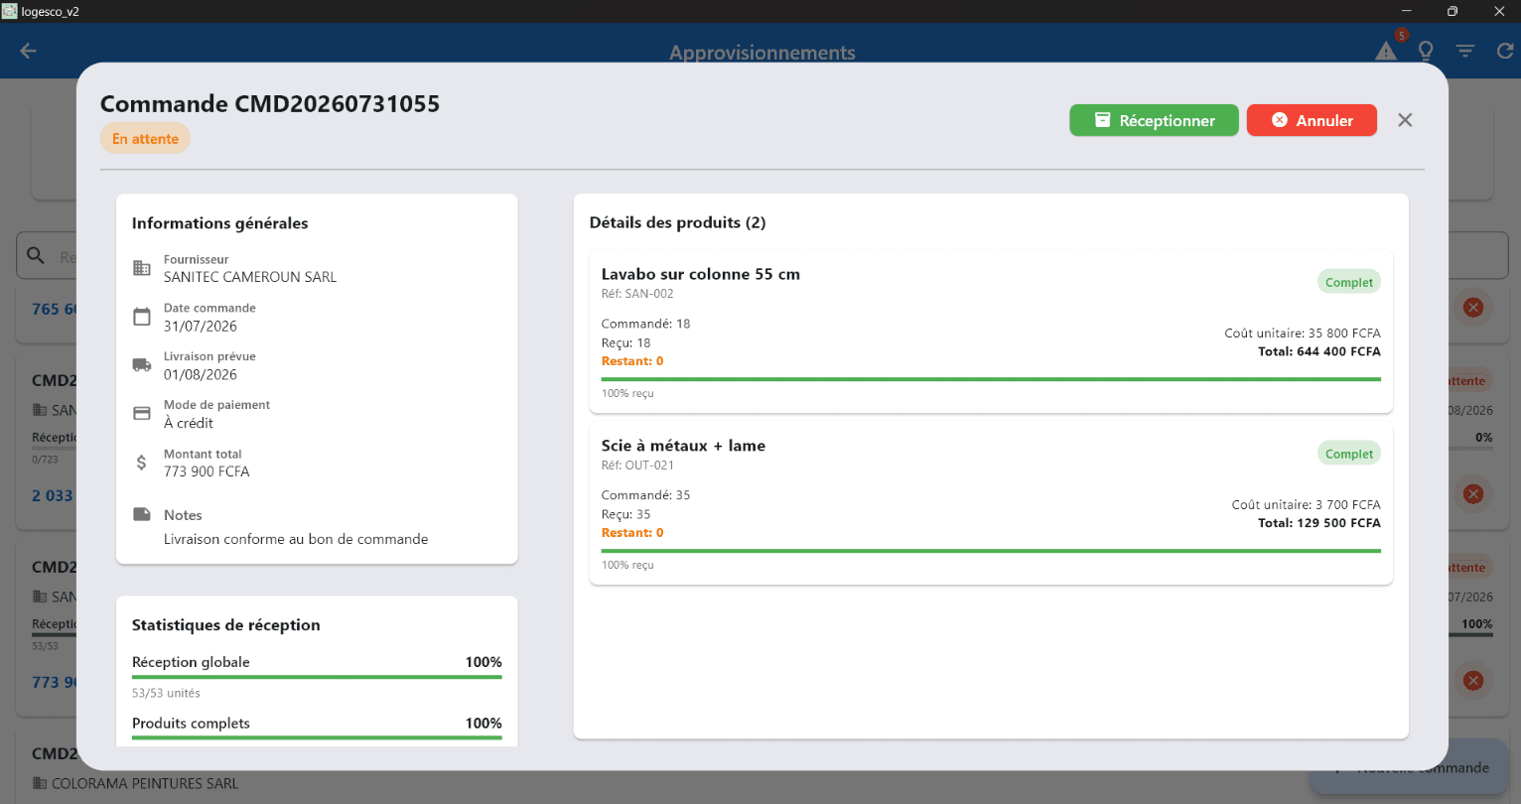Click red cancel icon on the 2 033 row
The height and width of the screenshot is (804, 1521).
point(1473,493)
